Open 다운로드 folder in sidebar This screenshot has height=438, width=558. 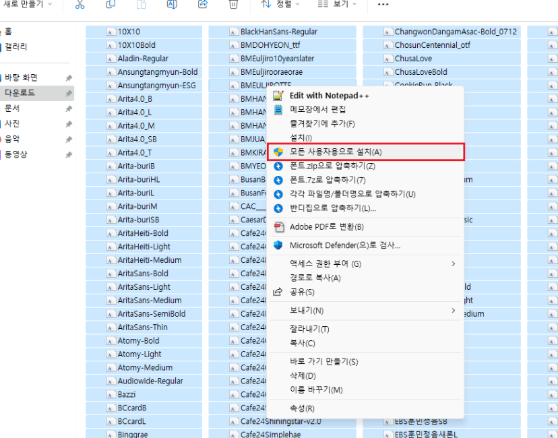pos(37,93)
